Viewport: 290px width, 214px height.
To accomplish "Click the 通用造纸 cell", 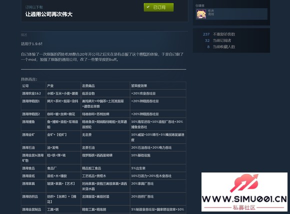I will pos(33,176).
